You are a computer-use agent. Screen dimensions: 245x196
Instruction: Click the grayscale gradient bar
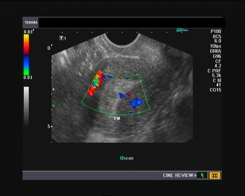coord(26,106)
